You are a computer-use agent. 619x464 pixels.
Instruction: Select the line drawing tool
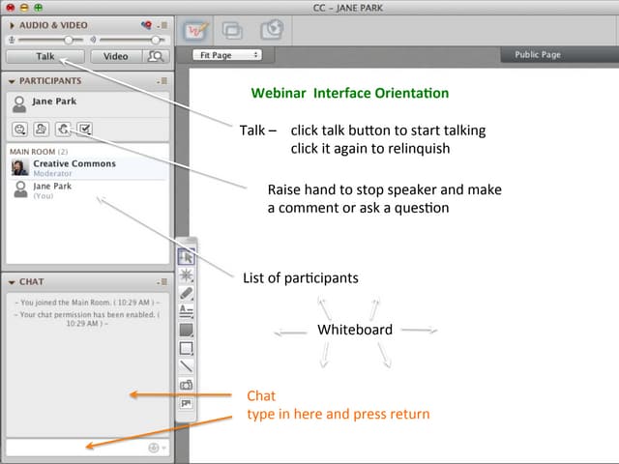[x=187, y=366]
